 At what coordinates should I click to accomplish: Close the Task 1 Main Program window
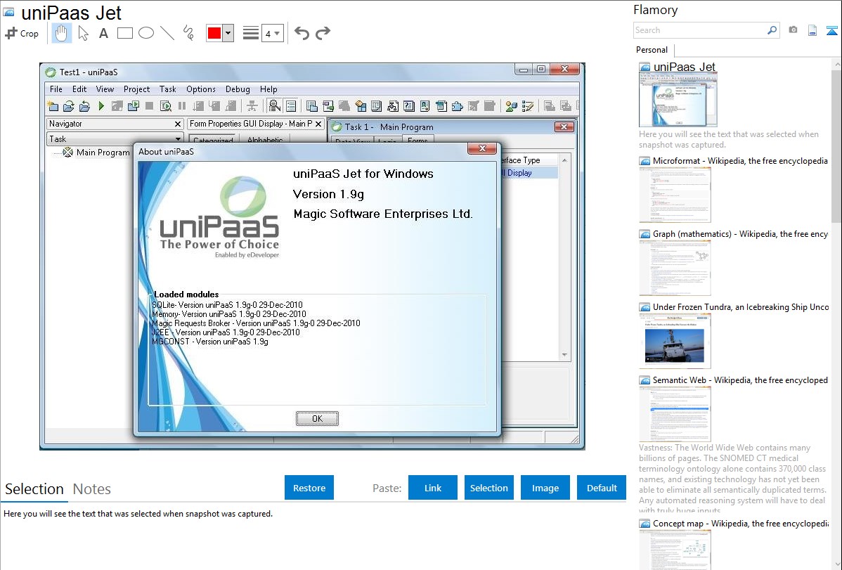click(564, 127)
